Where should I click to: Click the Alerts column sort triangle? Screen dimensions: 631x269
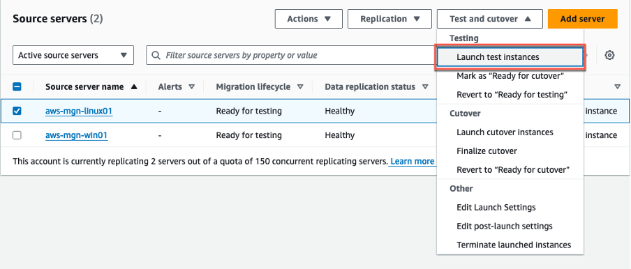pyautogui.click(x=191, y=86)
